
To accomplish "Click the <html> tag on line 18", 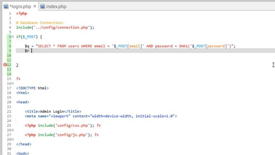I will click(23, 93).
